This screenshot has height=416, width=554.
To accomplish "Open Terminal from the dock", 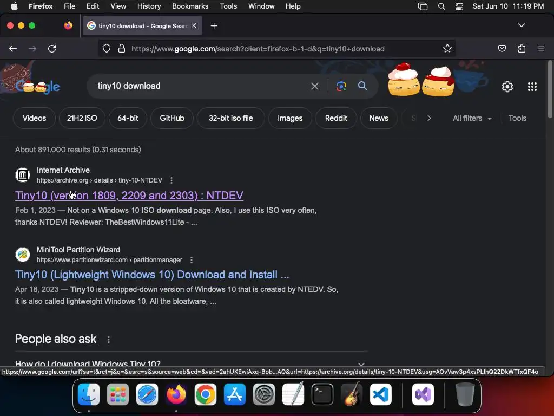I will coord(322,394).
